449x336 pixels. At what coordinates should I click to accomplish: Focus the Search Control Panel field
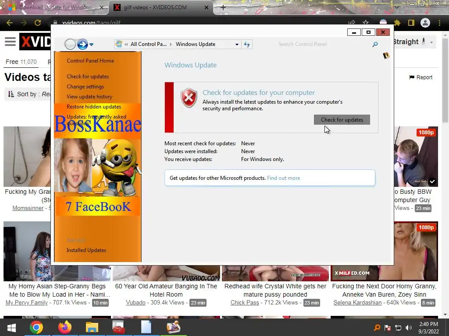(x=324, y=44)
